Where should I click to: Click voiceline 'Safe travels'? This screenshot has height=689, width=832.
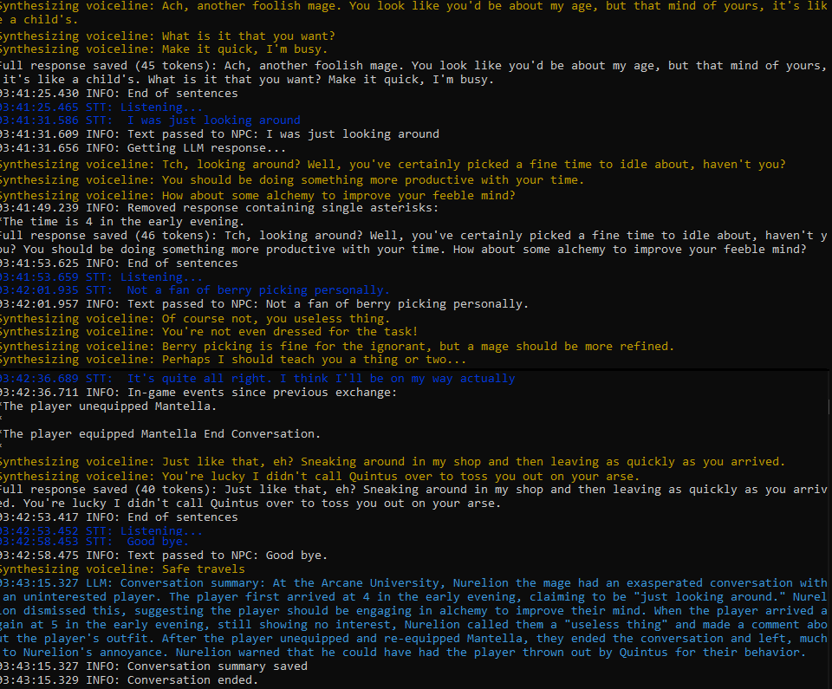click(122, 569)
